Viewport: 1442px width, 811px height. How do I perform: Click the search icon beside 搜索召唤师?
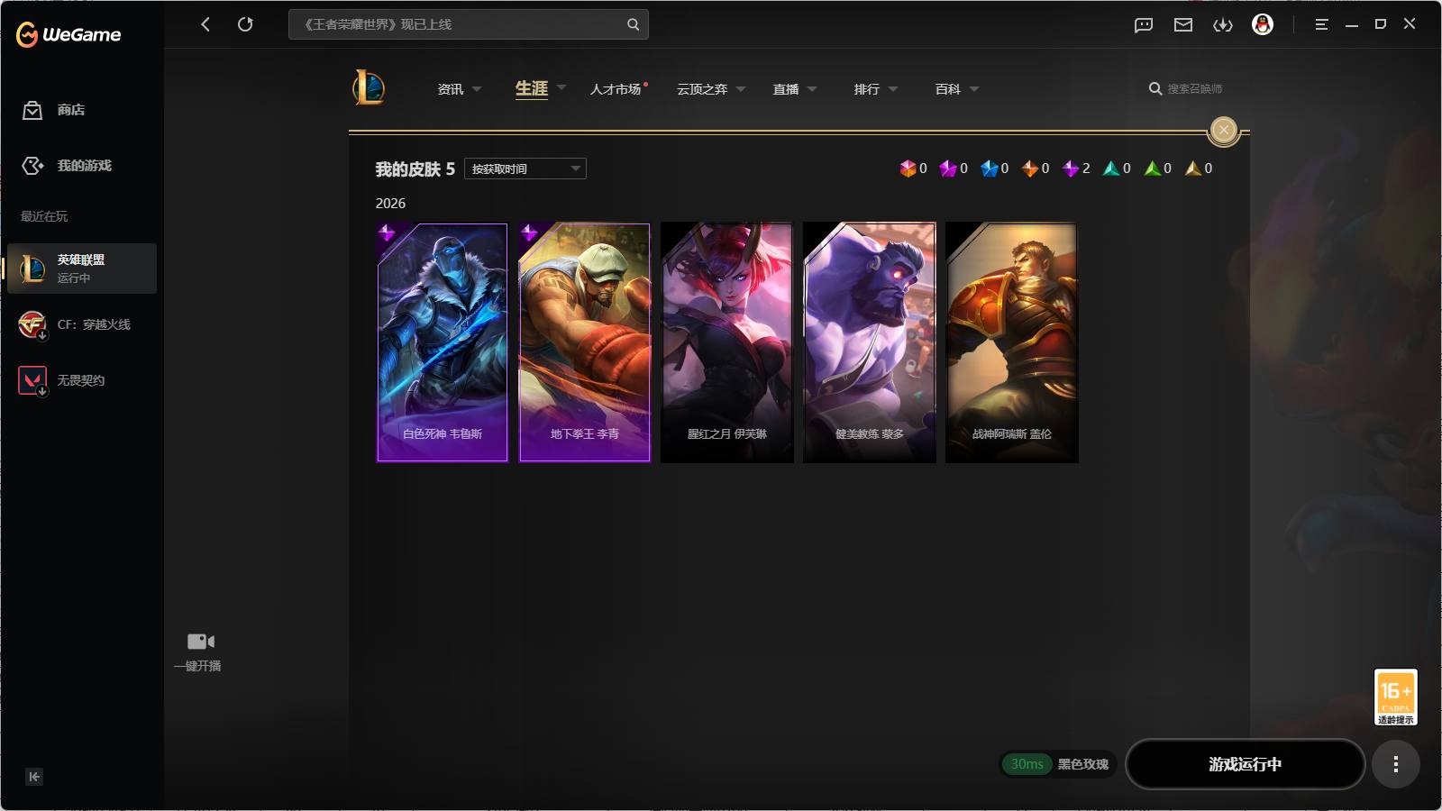1155,88
